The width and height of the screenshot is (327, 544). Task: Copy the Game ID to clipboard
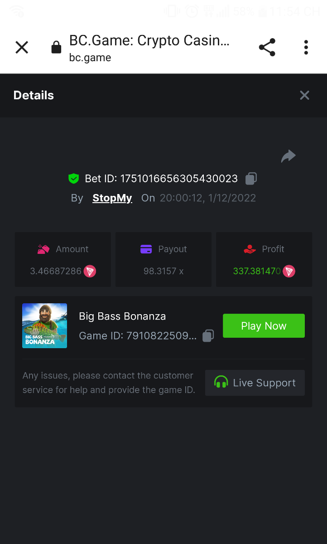click(208, 336)
